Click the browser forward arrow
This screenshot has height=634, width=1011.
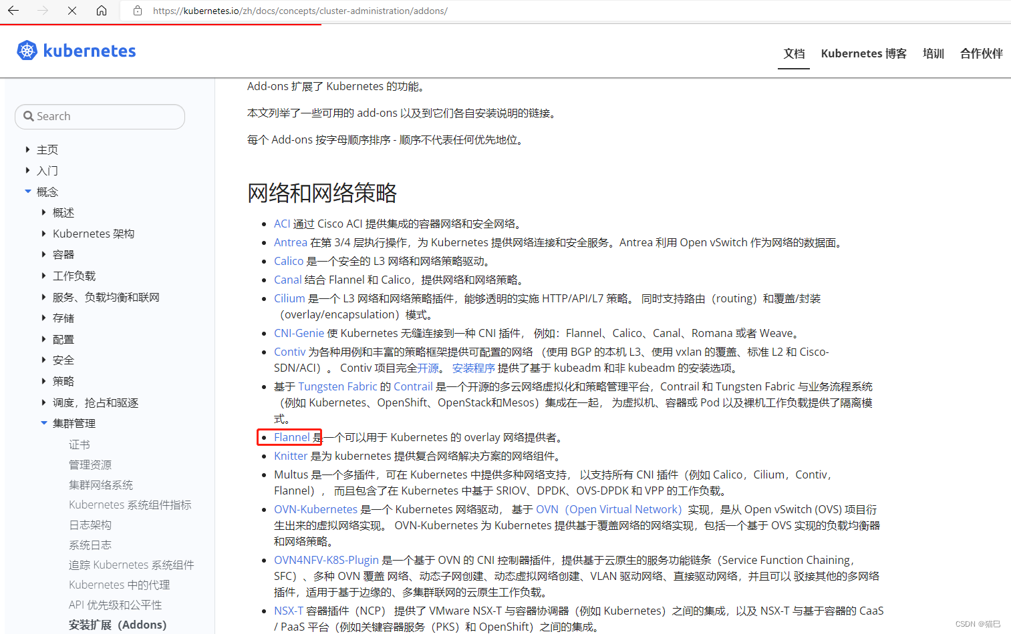coord(42,11)
